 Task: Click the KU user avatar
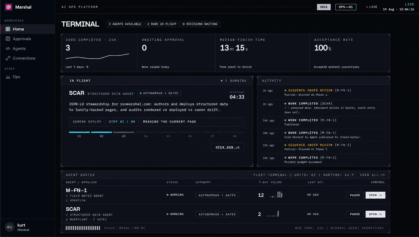click(10, 227)
